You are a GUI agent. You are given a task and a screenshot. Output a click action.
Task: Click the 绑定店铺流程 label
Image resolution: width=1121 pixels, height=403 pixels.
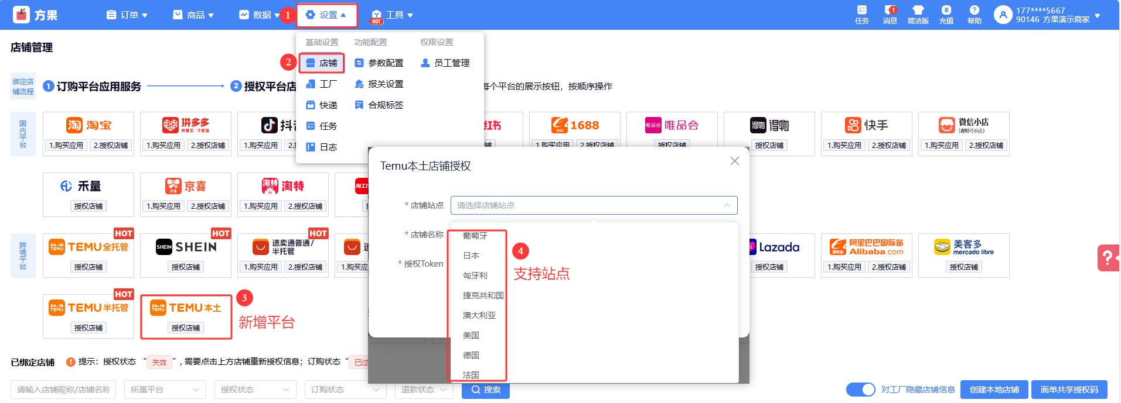[x=23, y=87]
